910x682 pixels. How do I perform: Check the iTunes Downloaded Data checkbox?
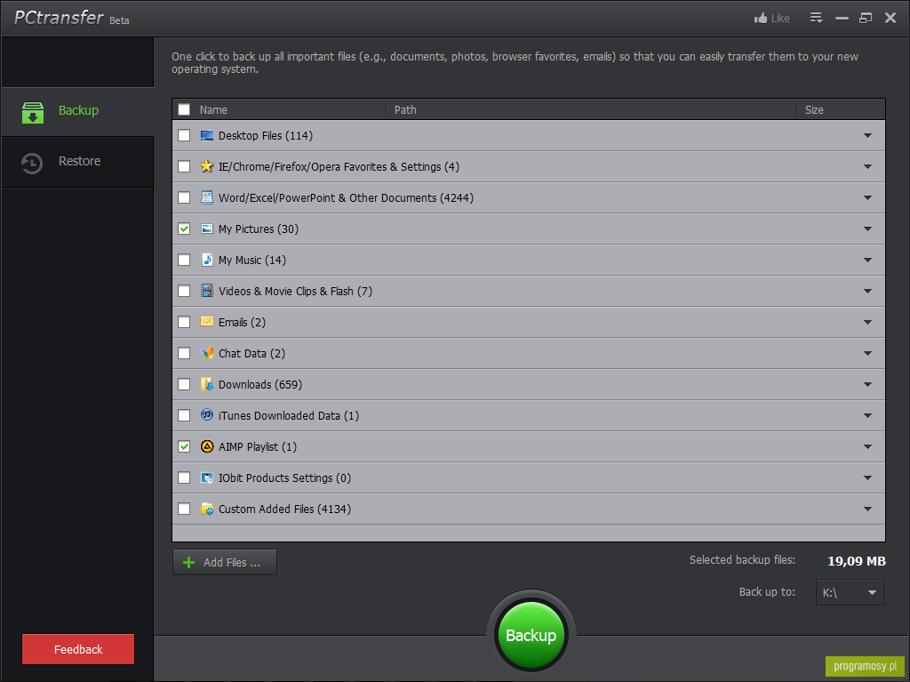[184, 415]
